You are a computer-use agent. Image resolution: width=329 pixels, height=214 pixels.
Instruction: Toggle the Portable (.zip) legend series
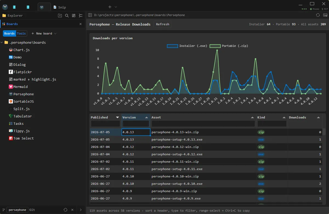(x=229, y=46)
